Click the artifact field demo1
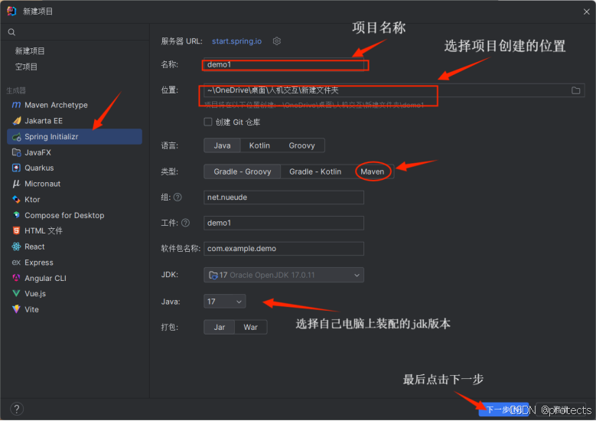This screenshot has width=596, height=421. point(284,223)
